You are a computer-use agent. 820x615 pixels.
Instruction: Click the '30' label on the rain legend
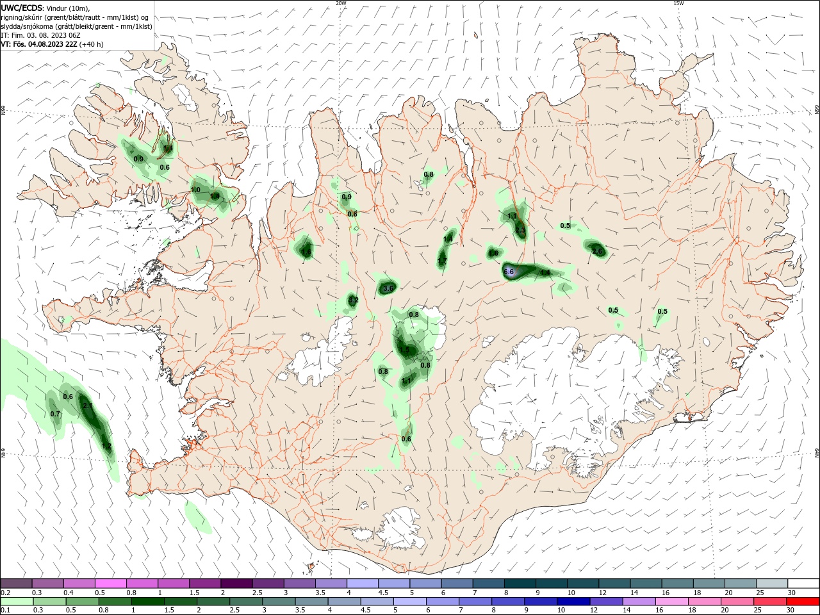791,611
